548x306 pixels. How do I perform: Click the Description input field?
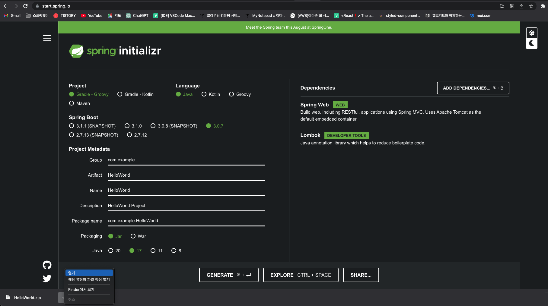[186, 206]
